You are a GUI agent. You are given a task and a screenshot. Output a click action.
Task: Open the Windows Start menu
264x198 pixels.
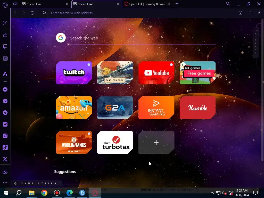tap(6, 193)
